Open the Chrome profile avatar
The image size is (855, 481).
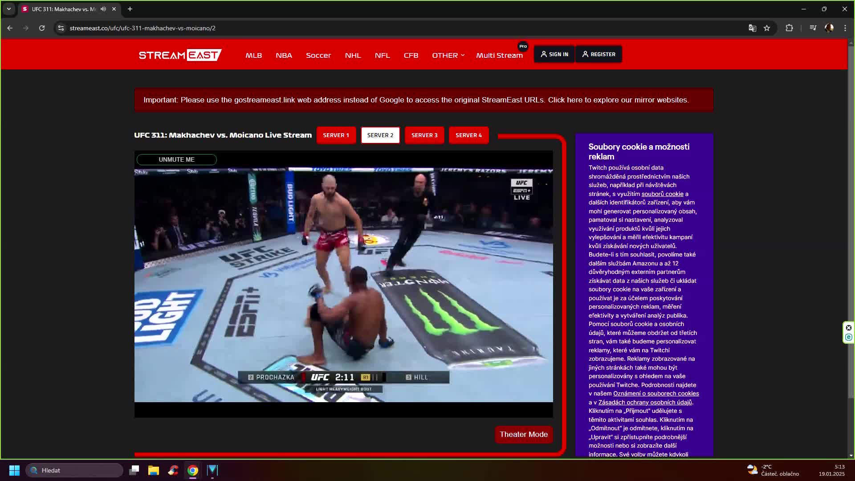(829, 28)
